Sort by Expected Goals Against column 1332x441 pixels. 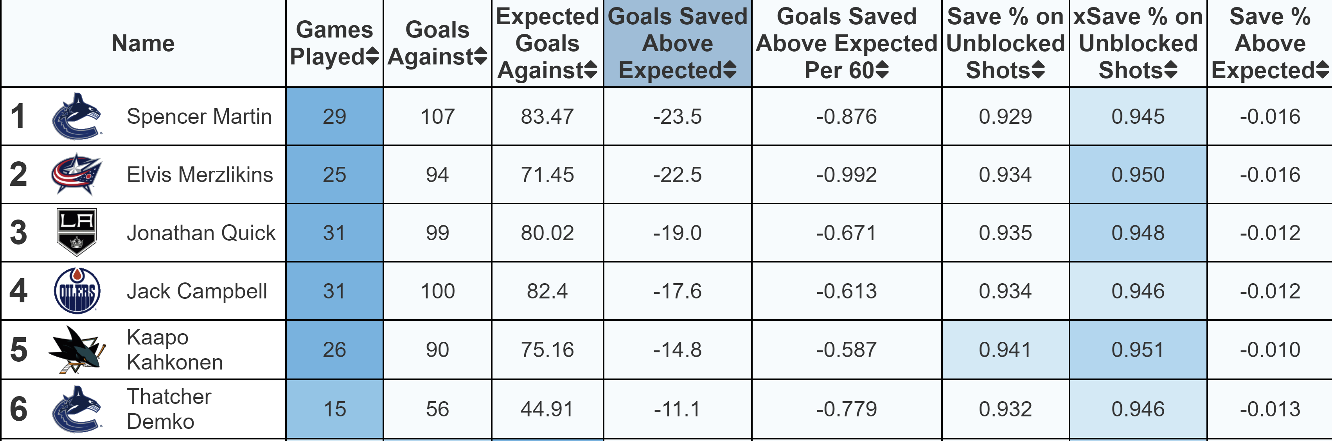[591, 70]
